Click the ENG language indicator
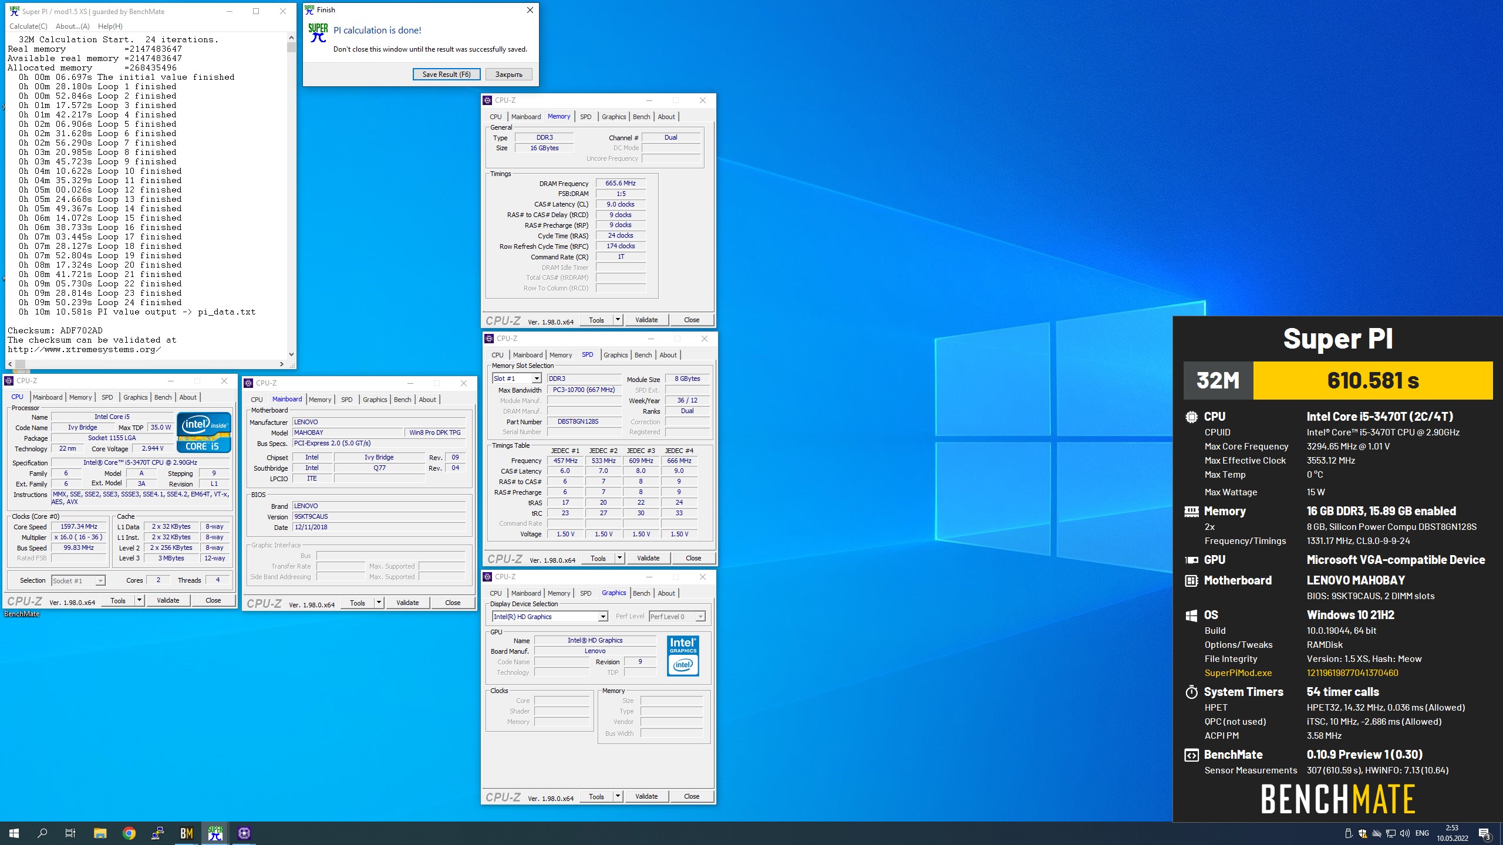Viewport: 1503px width, 845px height. pos(1423,833)
